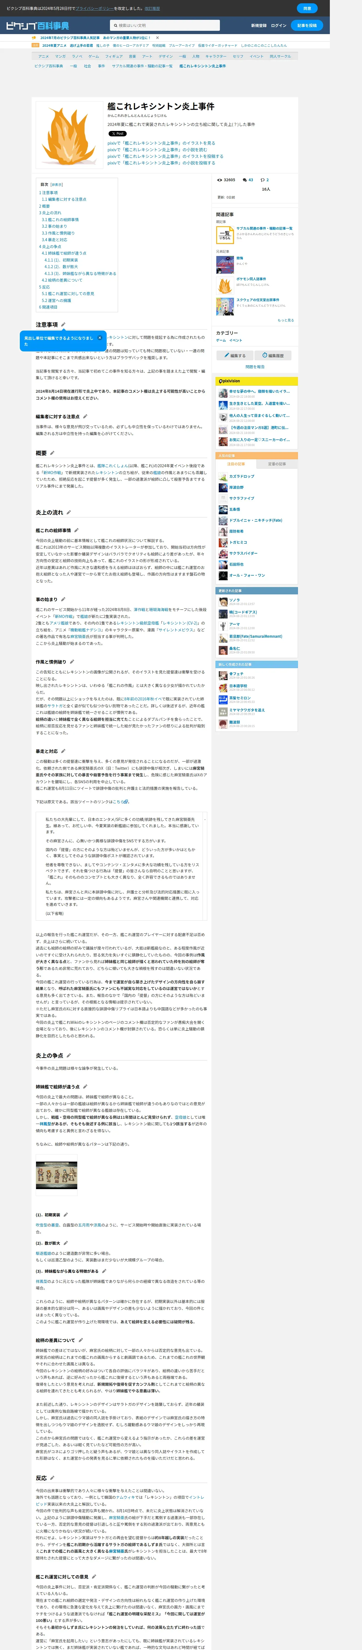The height and width of the screenshot is (1650, 362).
Task: Open the 日本語学校 new article
Action: pos(238,686)
